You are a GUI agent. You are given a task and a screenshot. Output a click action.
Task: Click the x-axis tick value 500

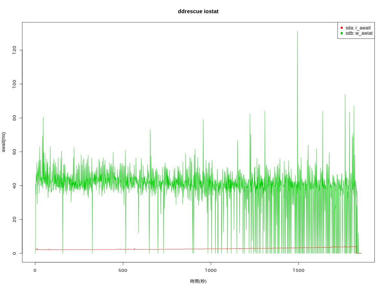tap(123, 270)
